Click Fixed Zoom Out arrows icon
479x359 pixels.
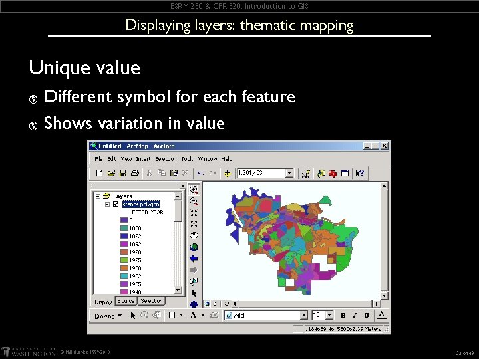pyautogui.click(x=194, y=225)
